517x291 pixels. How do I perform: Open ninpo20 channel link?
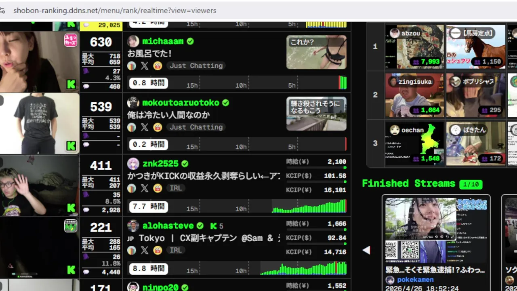[160, 287]
